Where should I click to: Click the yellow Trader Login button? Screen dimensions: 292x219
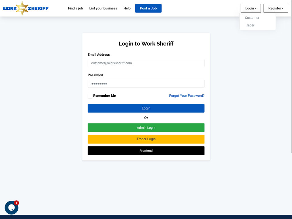coord(146,139)
